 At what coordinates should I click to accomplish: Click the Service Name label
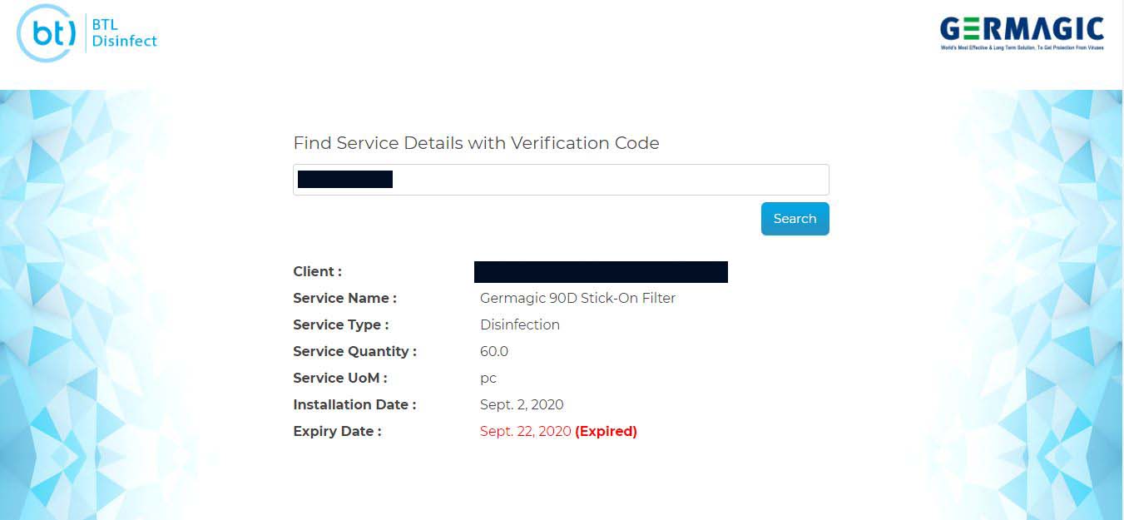pos(344,298)
